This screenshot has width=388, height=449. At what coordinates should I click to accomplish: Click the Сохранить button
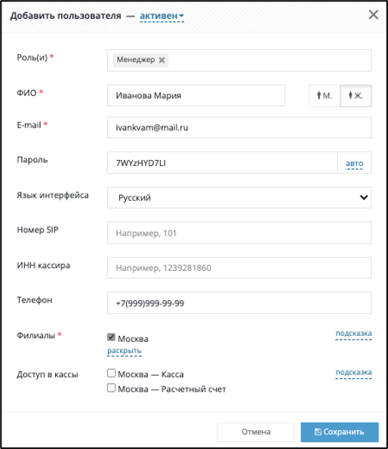pyautogui.click(x=340, y=432)
